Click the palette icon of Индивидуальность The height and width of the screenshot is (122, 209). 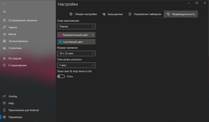168,14
